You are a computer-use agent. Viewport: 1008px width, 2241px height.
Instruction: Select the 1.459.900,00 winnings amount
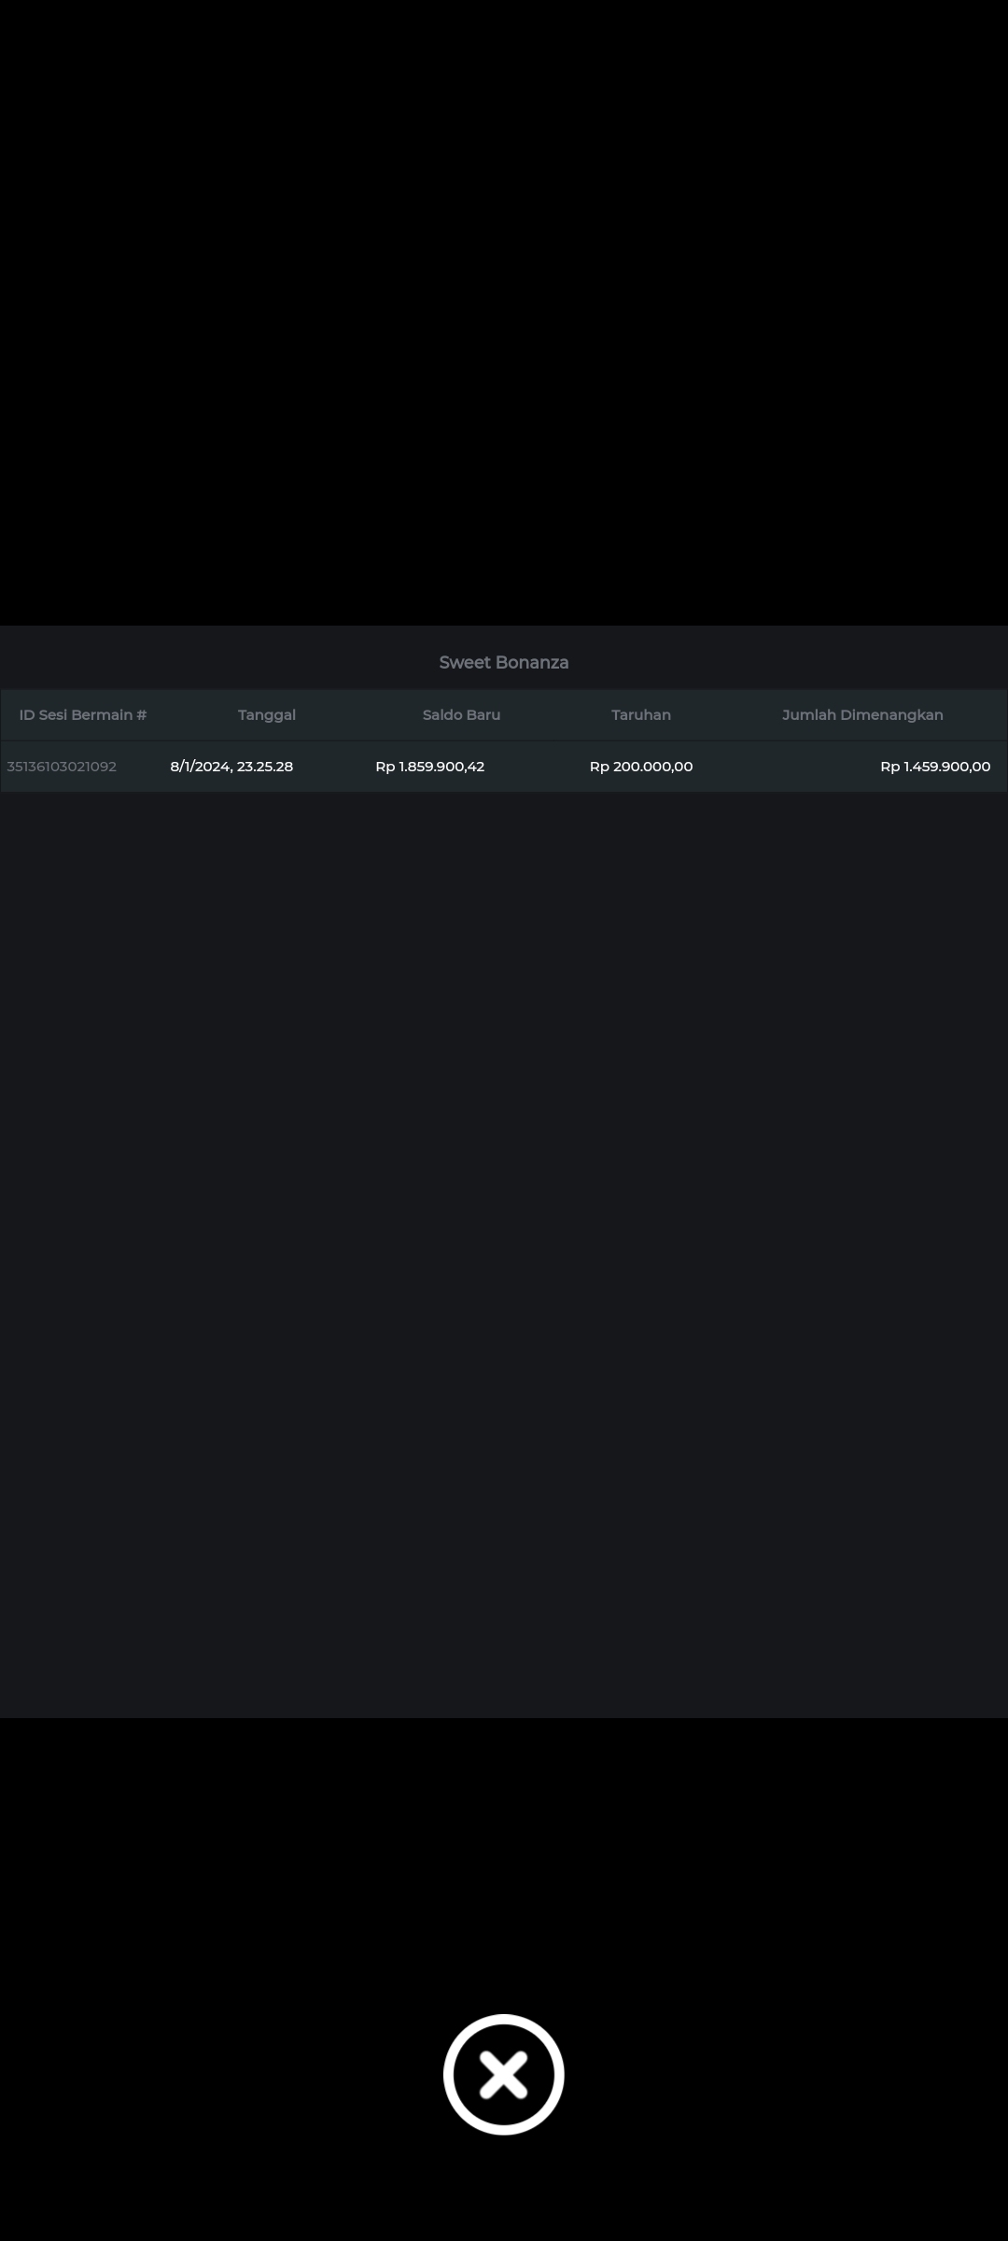946,767
